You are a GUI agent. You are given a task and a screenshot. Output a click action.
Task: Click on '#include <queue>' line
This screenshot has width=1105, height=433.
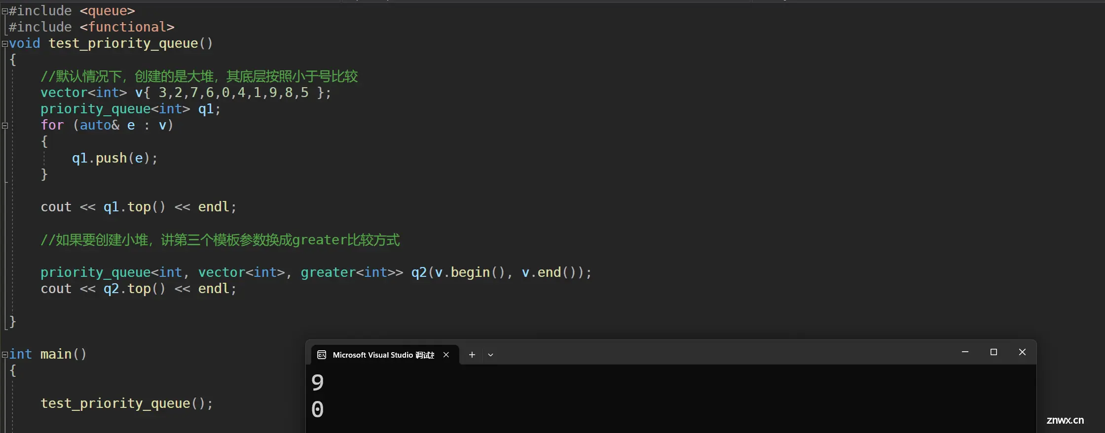(72, 11)
